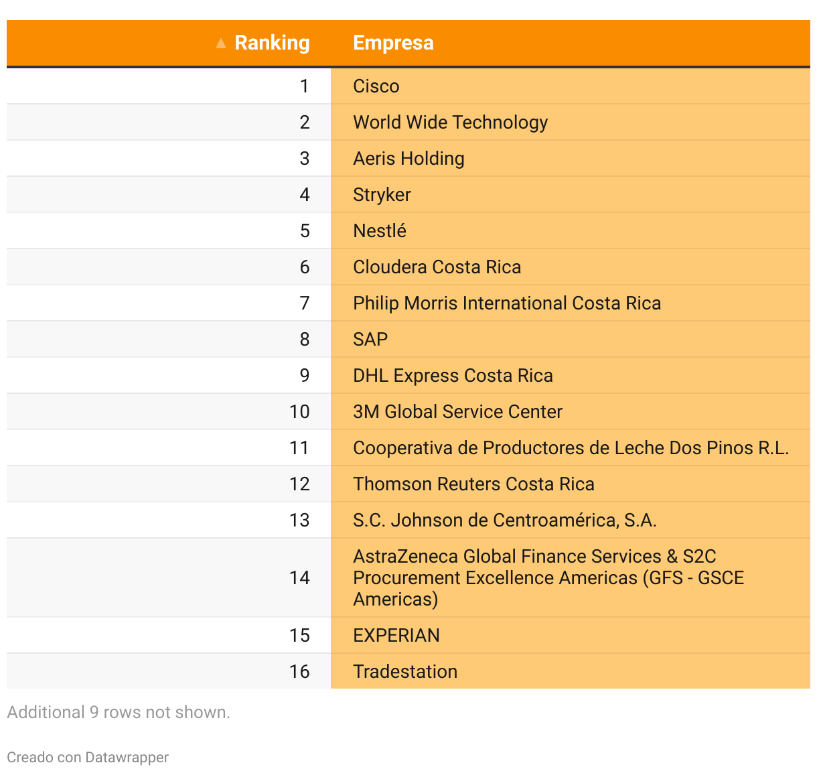
Task: Click ranking number 1 in Cisco row
Action: 305,86
